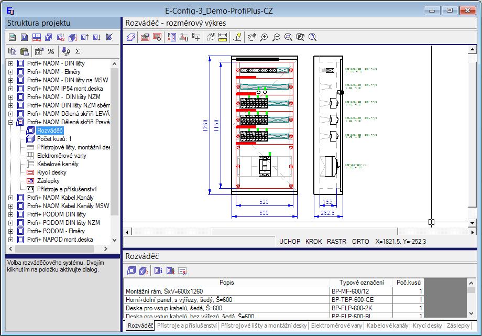This screenshot has height=336, width=482.
Task: Expand Profi+ NAOM Kabel.Kanály node
Action: tap(11, 198)
